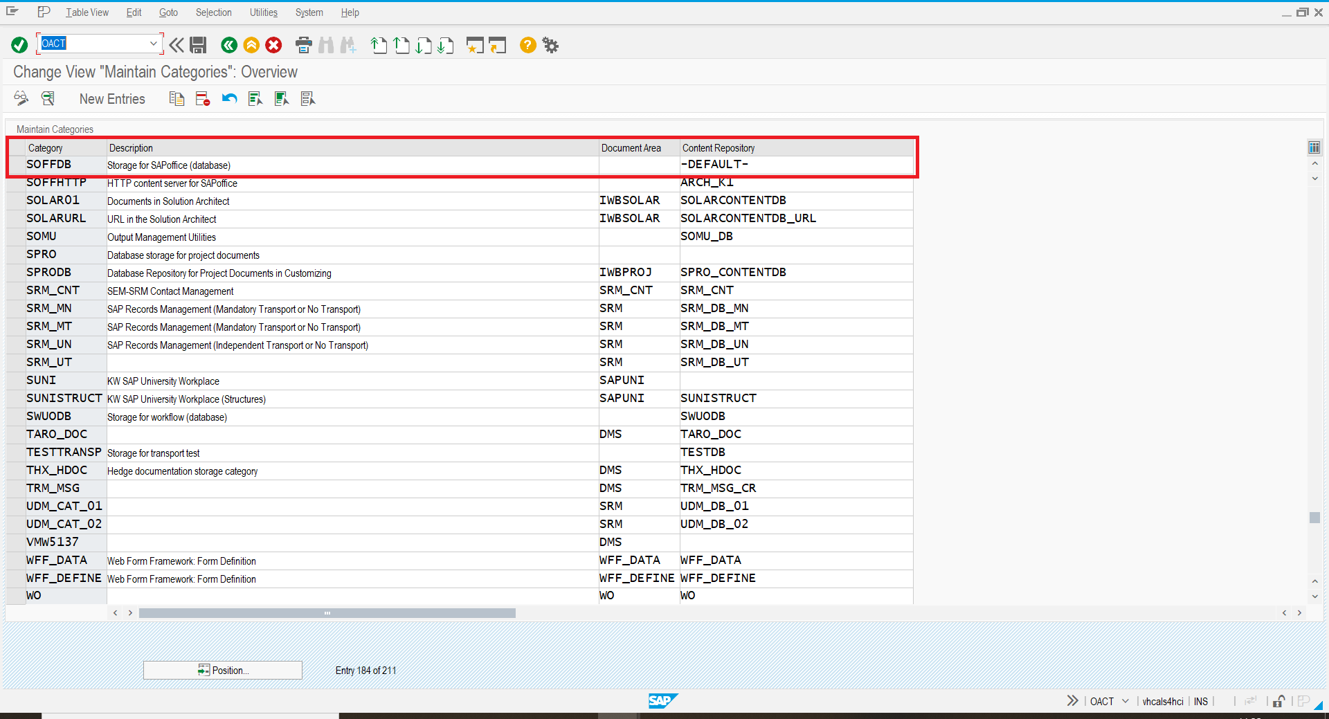This screenshot has height=719, width=1329.
Task: Expand the status bar with double chevrons
Action: 1072,701
